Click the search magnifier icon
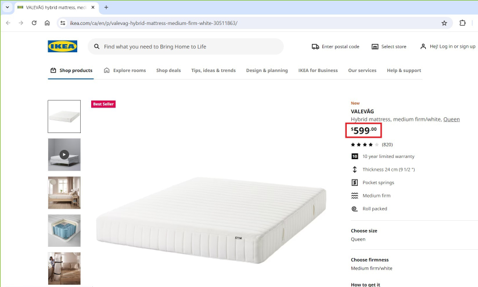 [x=97, y=46]
